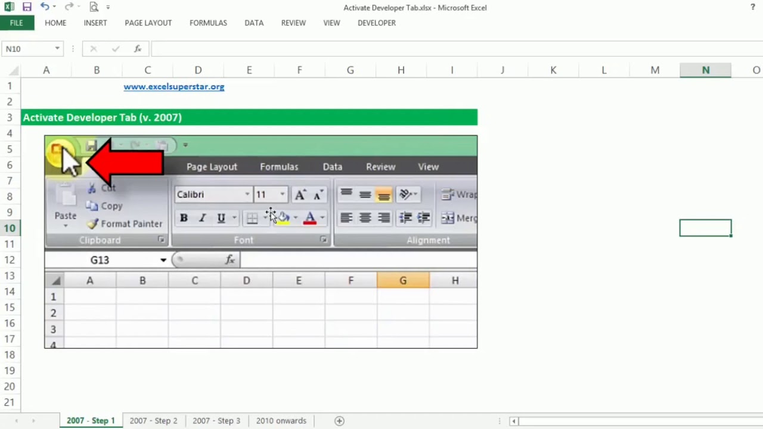Save the workbook with the floppy disk icon
Image resolution: width=763 pixels, height=429 pixels.
27,7
